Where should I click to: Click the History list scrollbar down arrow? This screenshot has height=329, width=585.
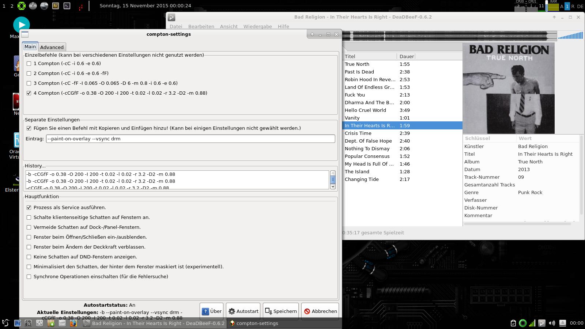click(x=333, y=186)
